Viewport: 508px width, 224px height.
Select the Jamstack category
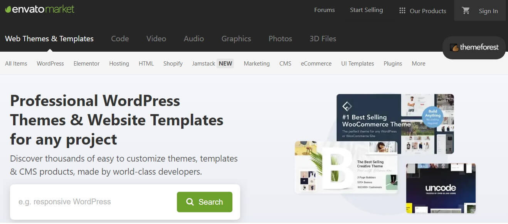[x=204, y=64]
